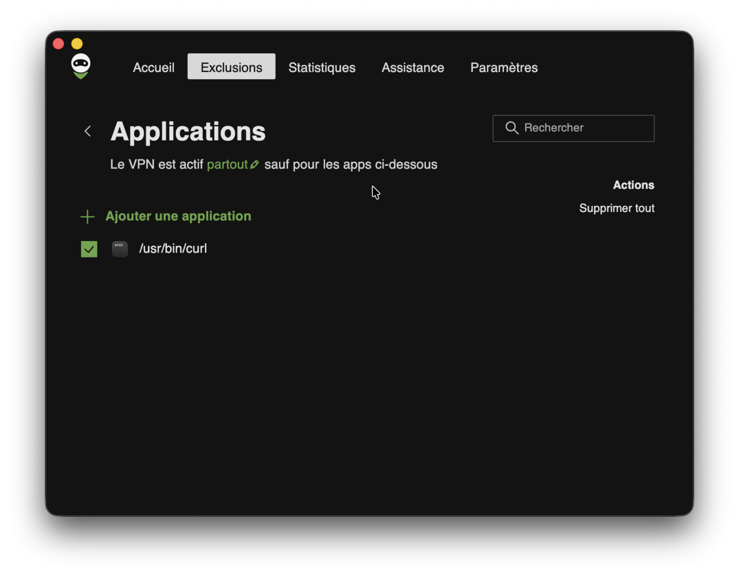This screenshot has height=576, width=739.
Task: Click the exec icon for /usr/bin/curl
Action: tap(120, 249)
